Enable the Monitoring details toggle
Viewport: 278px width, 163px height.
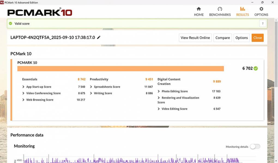[x=255, y=147]
